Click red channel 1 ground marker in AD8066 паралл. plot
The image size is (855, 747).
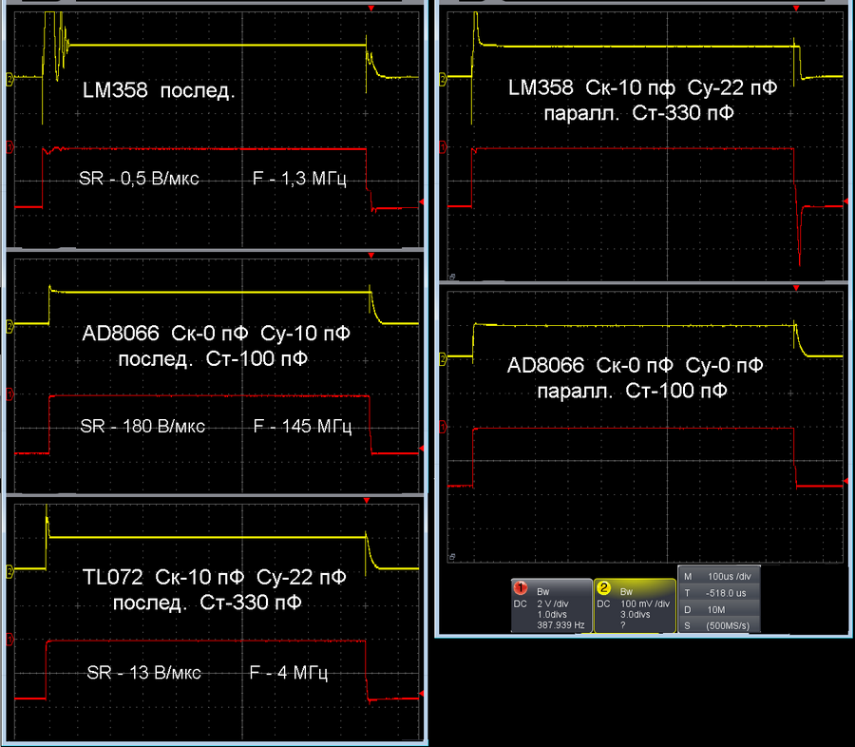(443, 427)
